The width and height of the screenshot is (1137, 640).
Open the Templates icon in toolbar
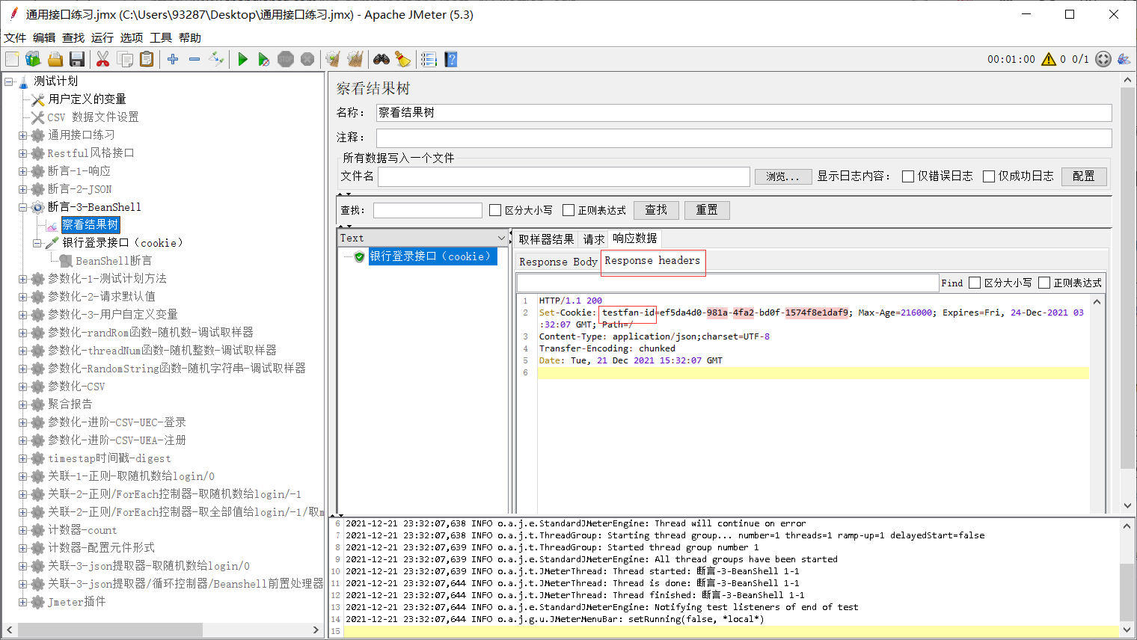pyautogui.click(x=33, y=59)
